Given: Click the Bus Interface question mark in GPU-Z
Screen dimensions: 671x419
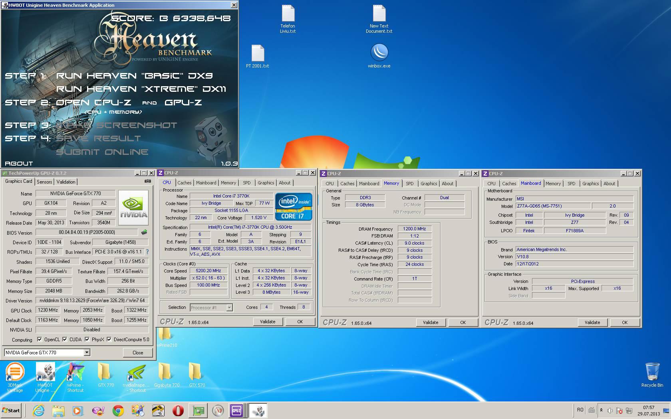Looking at the screenshot, I should pyautogui.click(x=147, y=252).
